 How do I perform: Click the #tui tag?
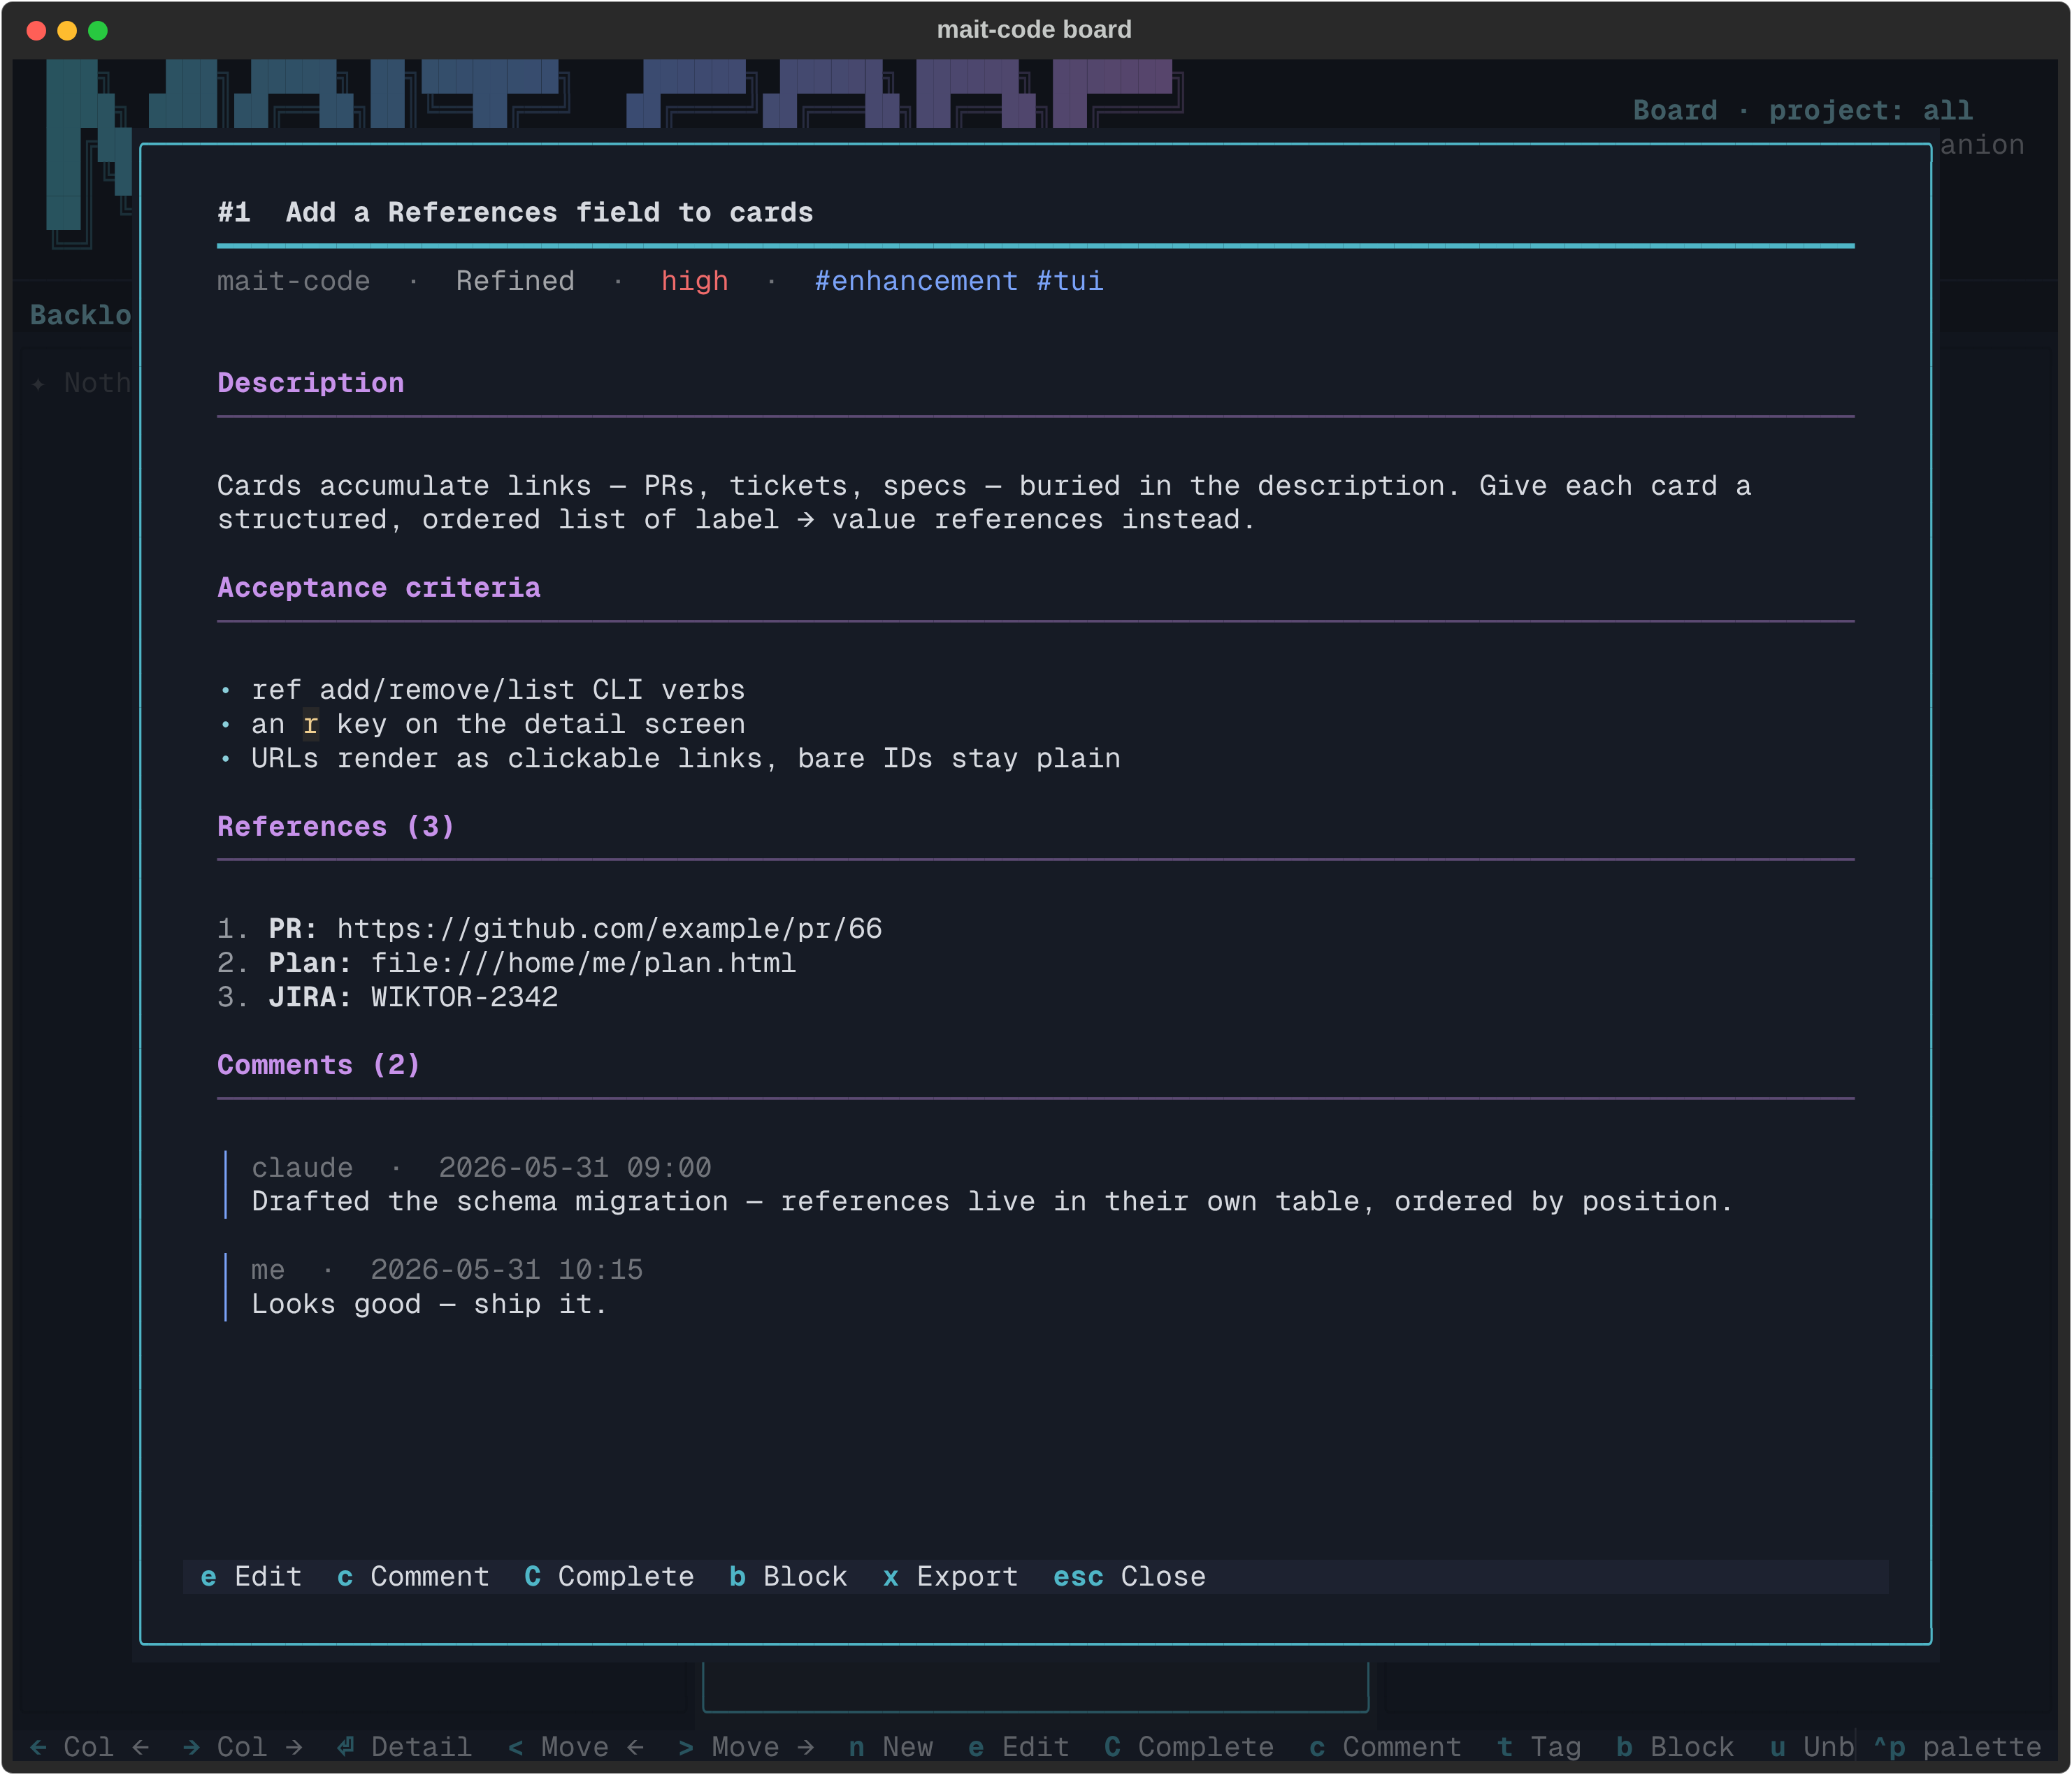point(1070,281)
